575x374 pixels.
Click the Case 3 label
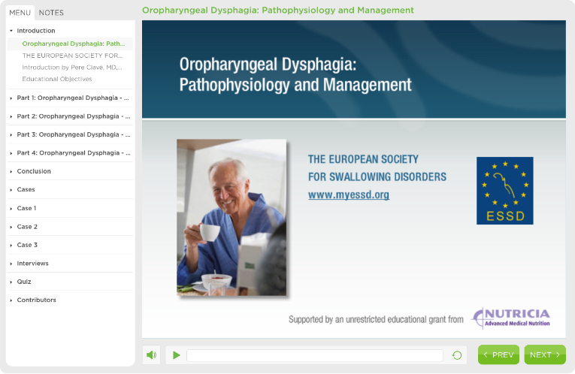27,245
